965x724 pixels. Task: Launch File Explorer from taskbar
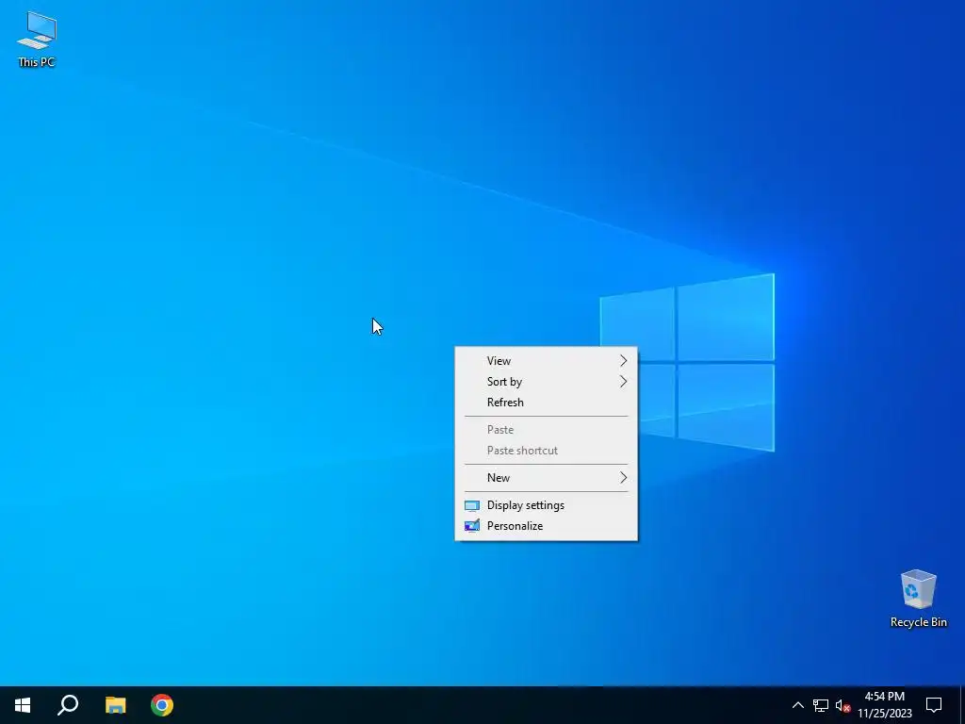click(115, 705)
